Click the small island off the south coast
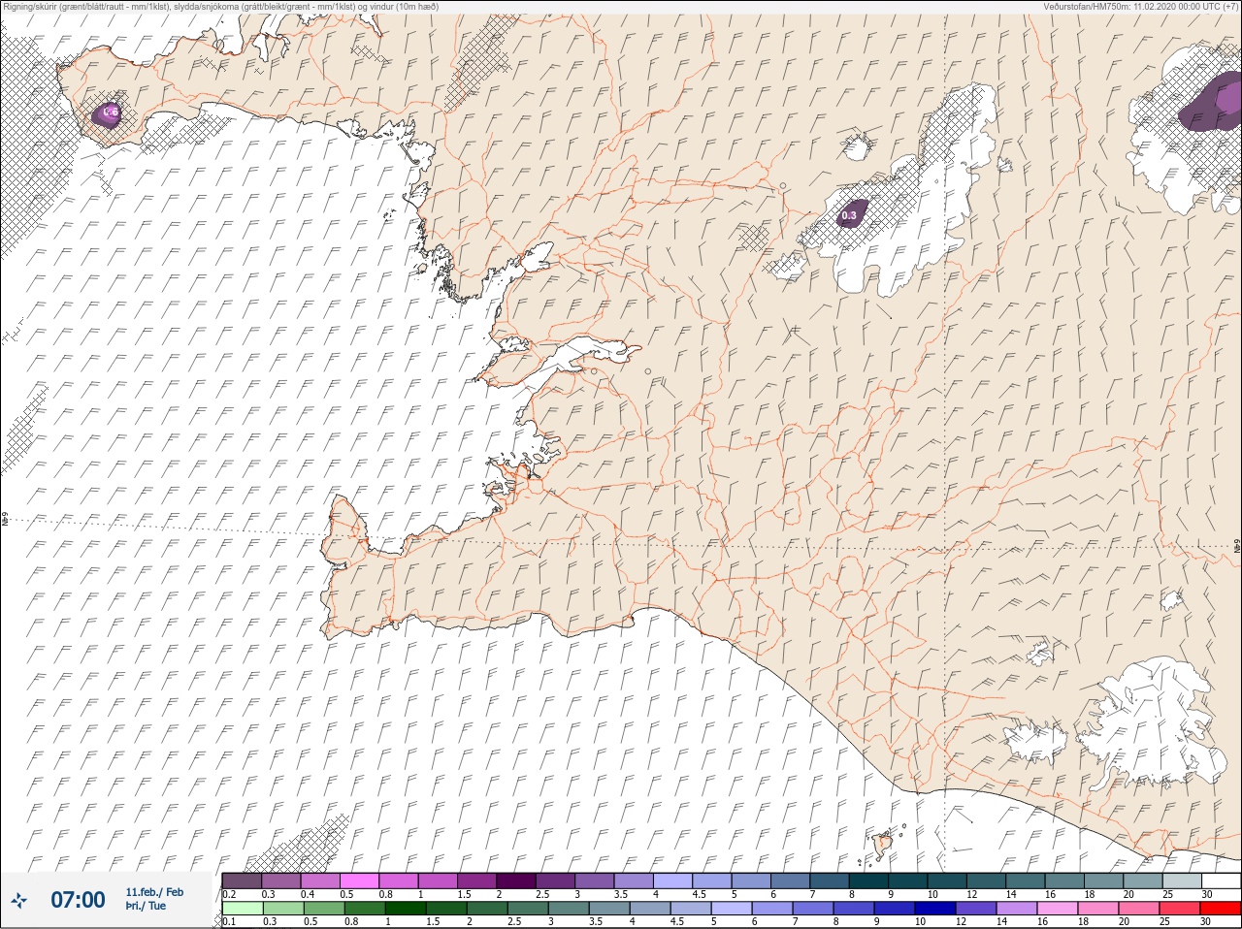The height and width of the screenshot is (929, 1242). [x=883, y=845]
